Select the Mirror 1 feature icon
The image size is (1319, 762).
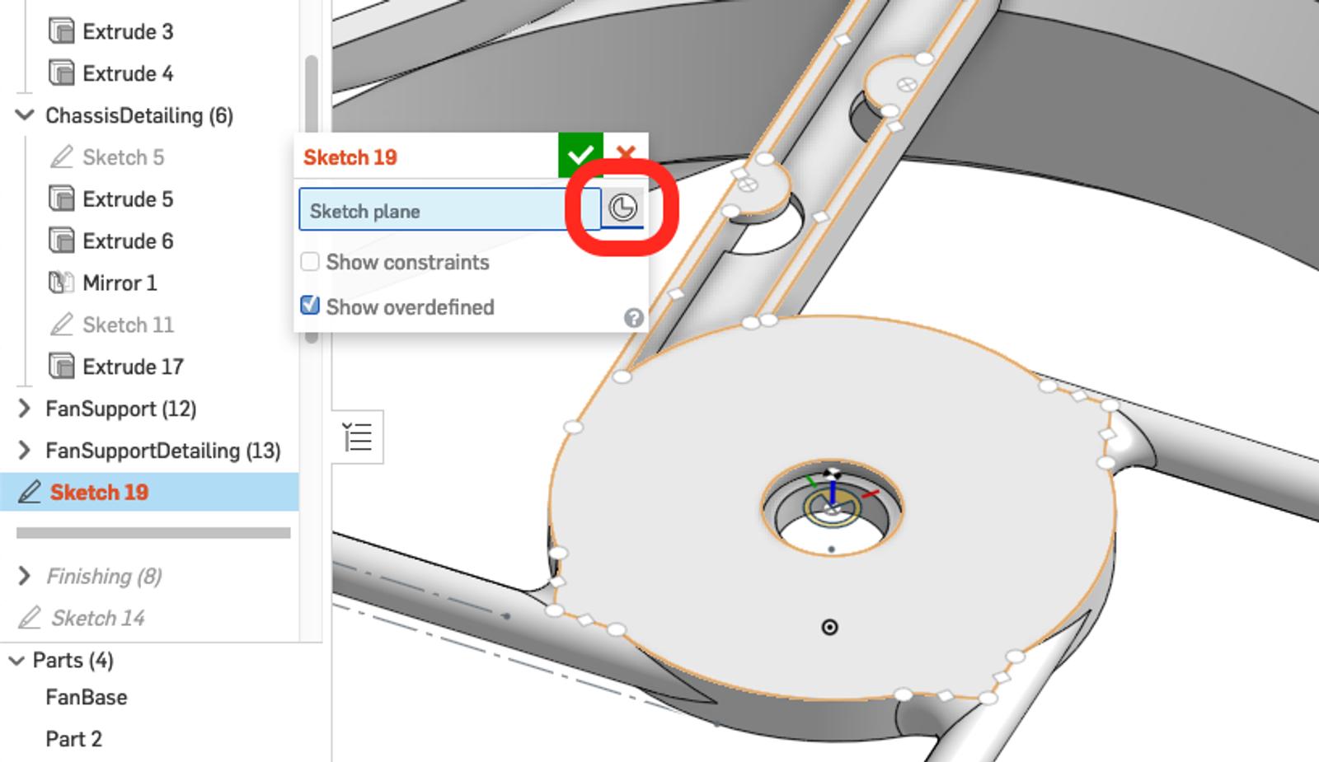coord(62,283)
